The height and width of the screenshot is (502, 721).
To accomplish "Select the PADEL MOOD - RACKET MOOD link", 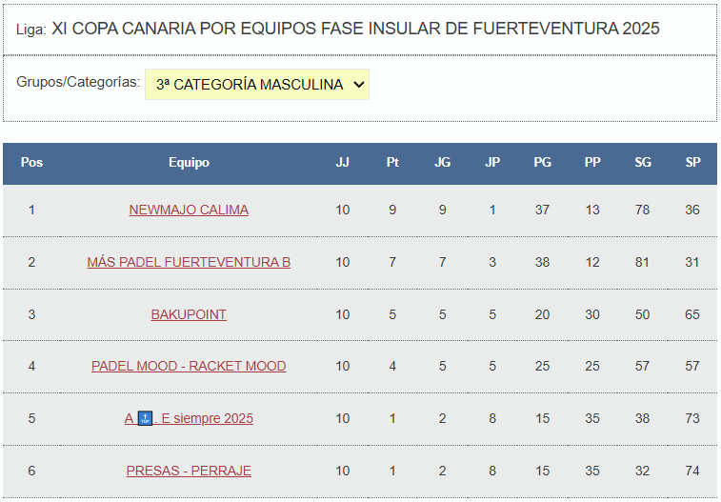I will point(189,366).
